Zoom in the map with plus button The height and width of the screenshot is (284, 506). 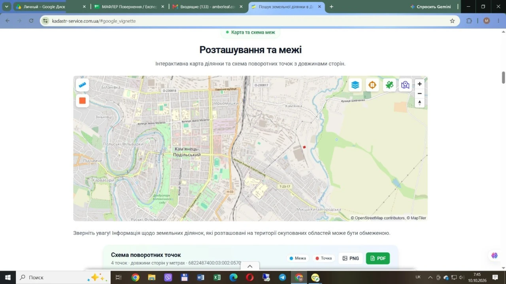(420, 84)
